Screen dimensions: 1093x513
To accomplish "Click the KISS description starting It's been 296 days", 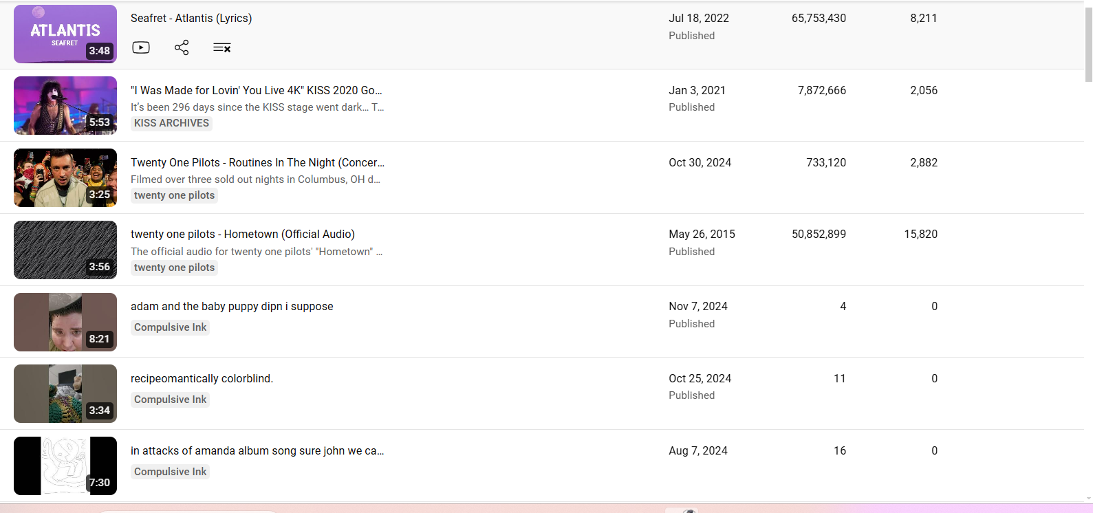I will click(x=257, y=107).
